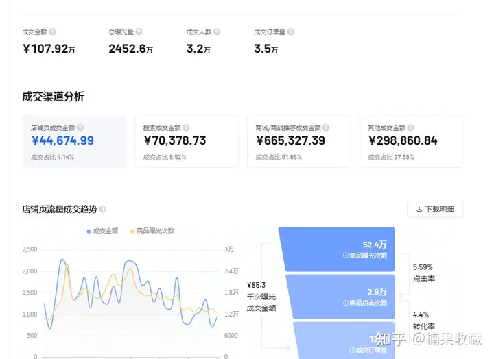Select the 其他成交金额 channel card
494x359 pixels.
pos(412,142)
